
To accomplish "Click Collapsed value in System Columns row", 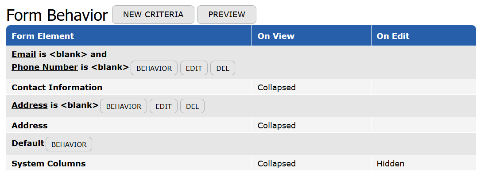I will (276, 164).
